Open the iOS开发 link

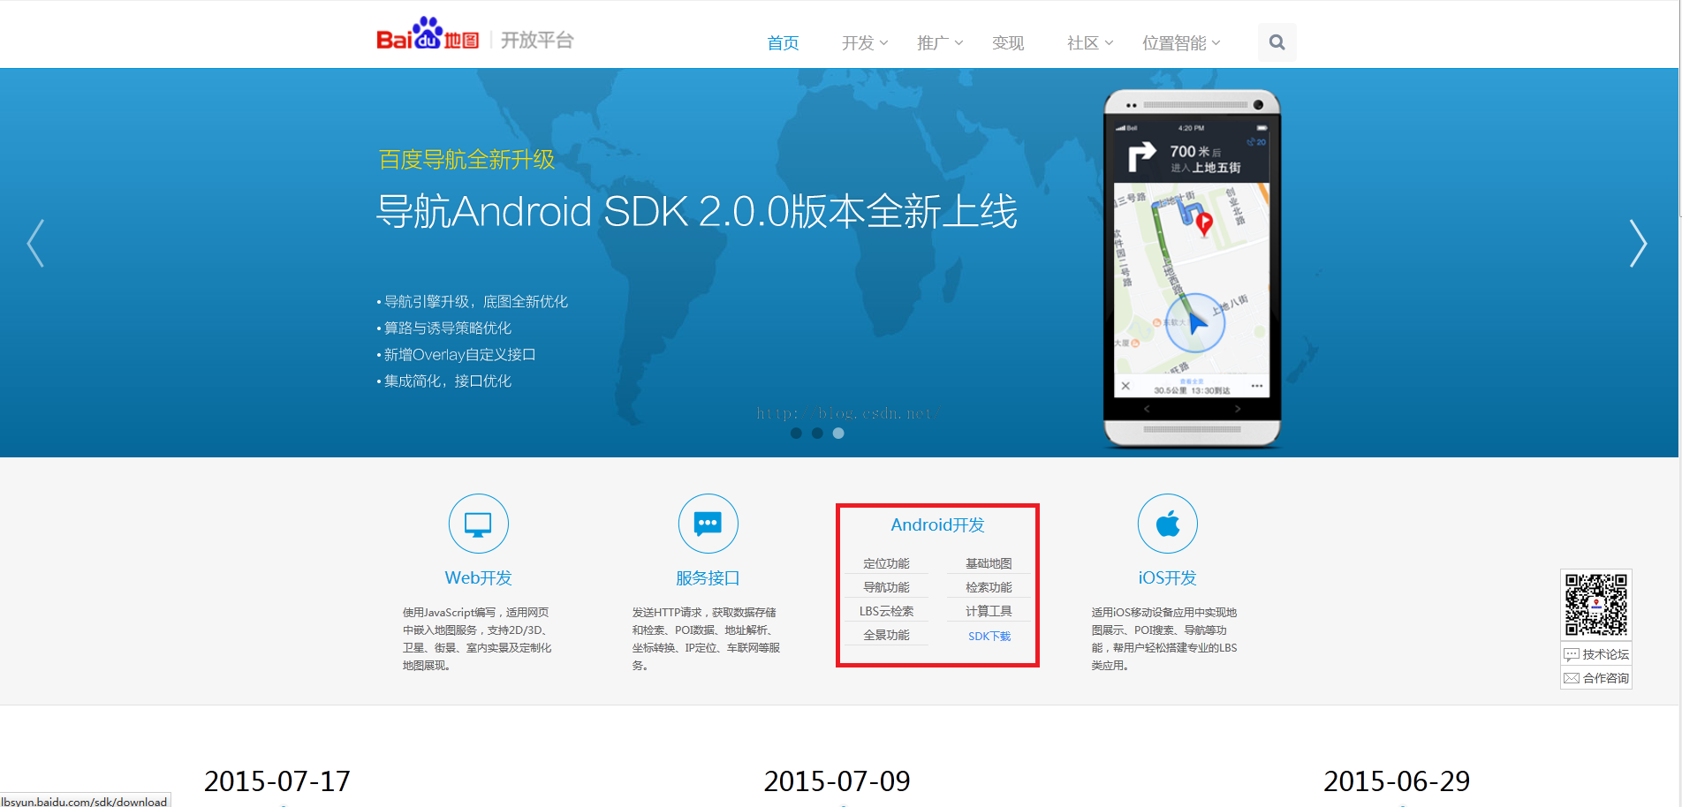pos(1167,577)
